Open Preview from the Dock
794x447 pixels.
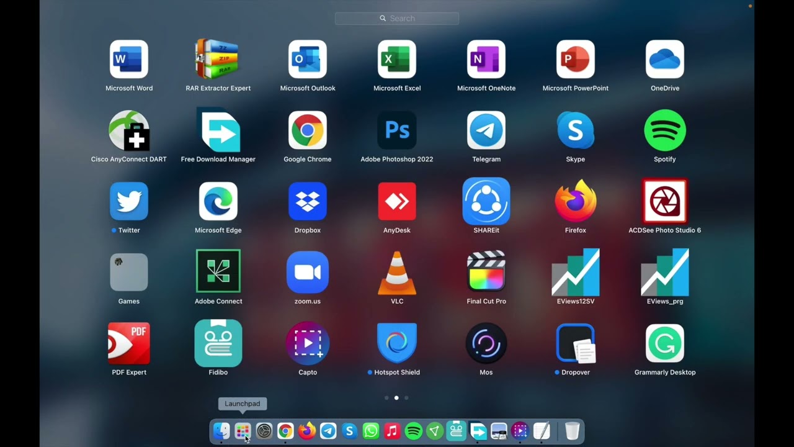499,431
